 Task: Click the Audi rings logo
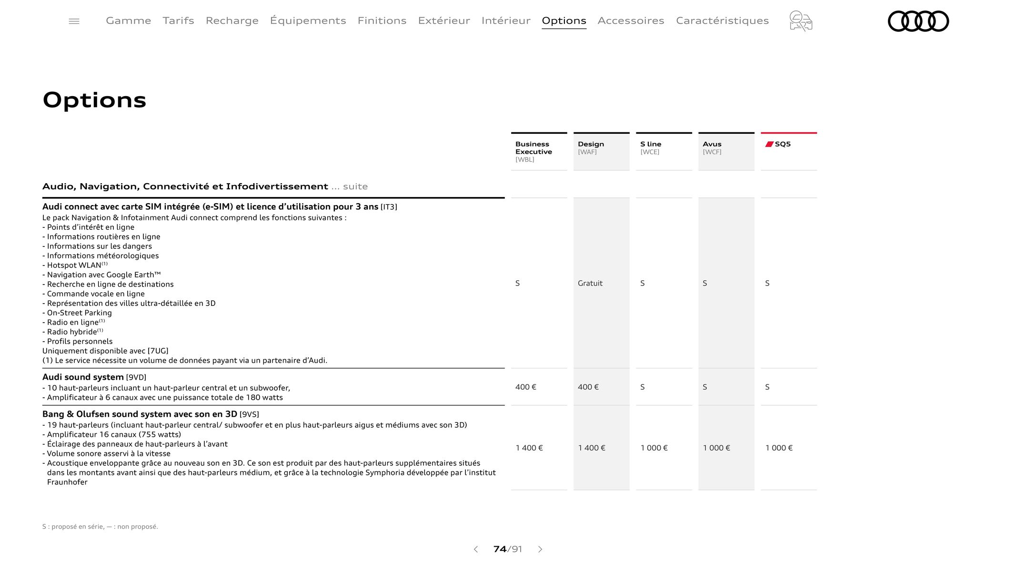pos(918,21)
